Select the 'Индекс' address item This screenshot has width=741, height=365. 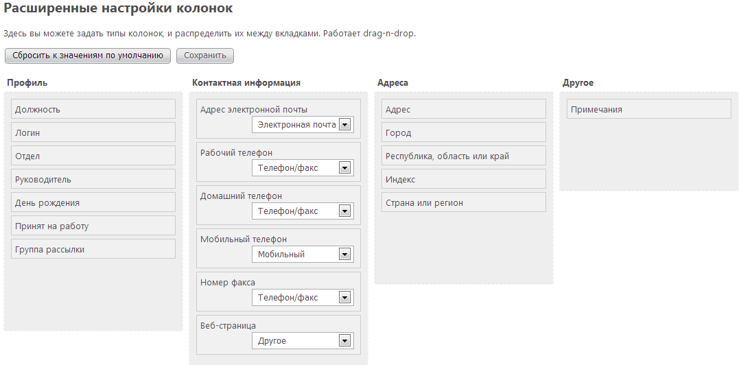pos(464,178)
